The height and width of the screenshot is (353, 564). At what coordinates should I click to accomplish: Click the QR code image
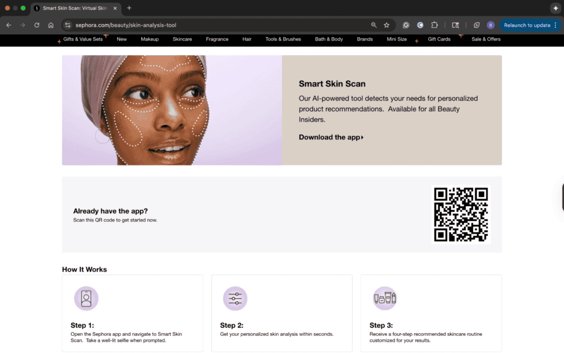pyautogui.click(x=461, y=215)
